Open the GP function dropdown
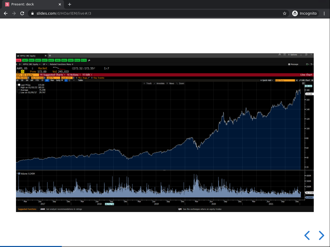Viewport: 330px width, 247px height. coord(45,64)
